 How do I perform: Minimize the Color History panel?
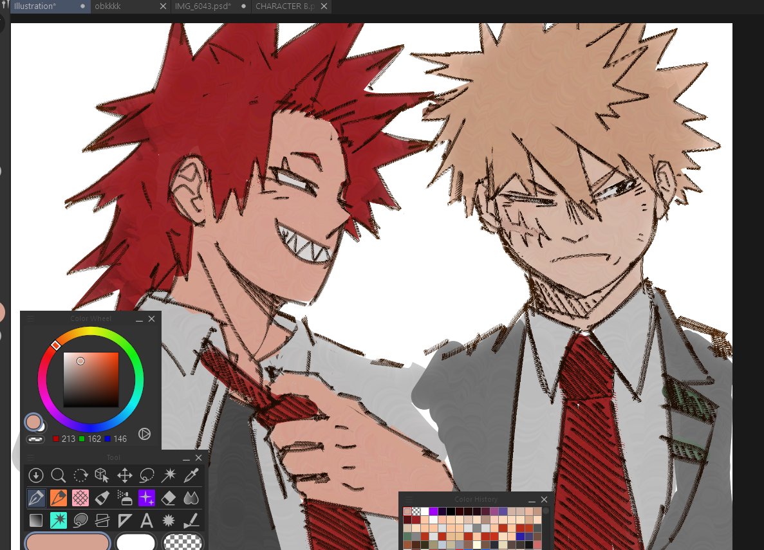(x=532, y=500)
